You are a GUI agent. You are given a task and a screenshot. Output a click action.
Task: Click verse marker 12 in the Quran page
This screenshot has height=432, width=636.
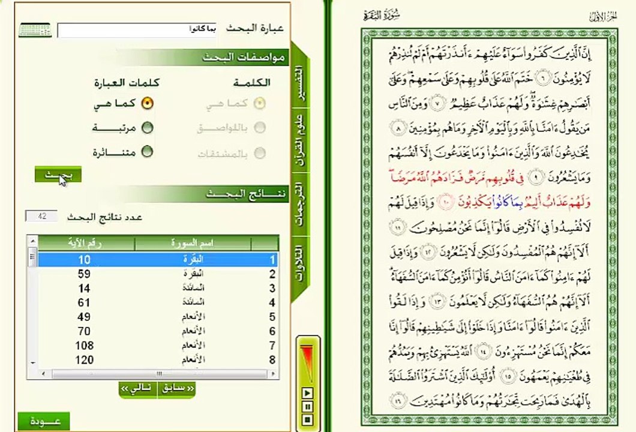point(427,252)
